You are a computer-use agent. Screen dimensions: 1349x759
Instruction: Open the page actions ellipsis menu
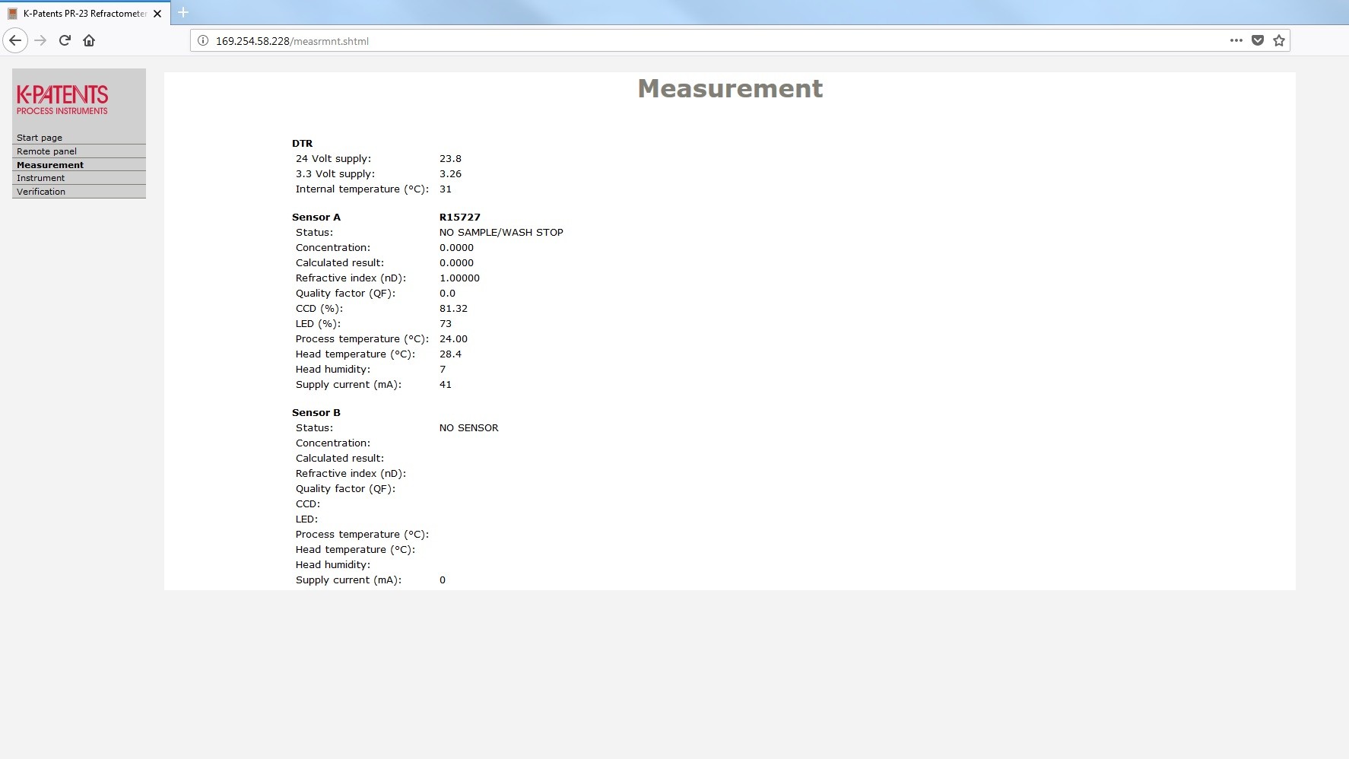[1236, 40]
